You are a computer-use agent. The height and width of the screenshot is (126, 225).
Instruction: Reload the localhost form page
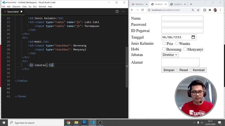tap(142, 10)
